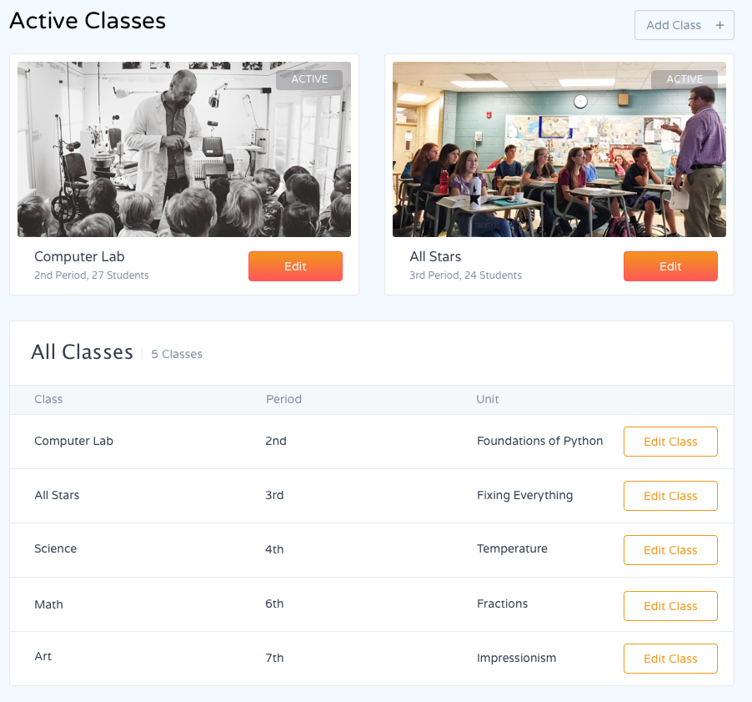Sort by the Period column header
Image resolution: width=752 pixels, height=702 pixels.
point(283,399)
